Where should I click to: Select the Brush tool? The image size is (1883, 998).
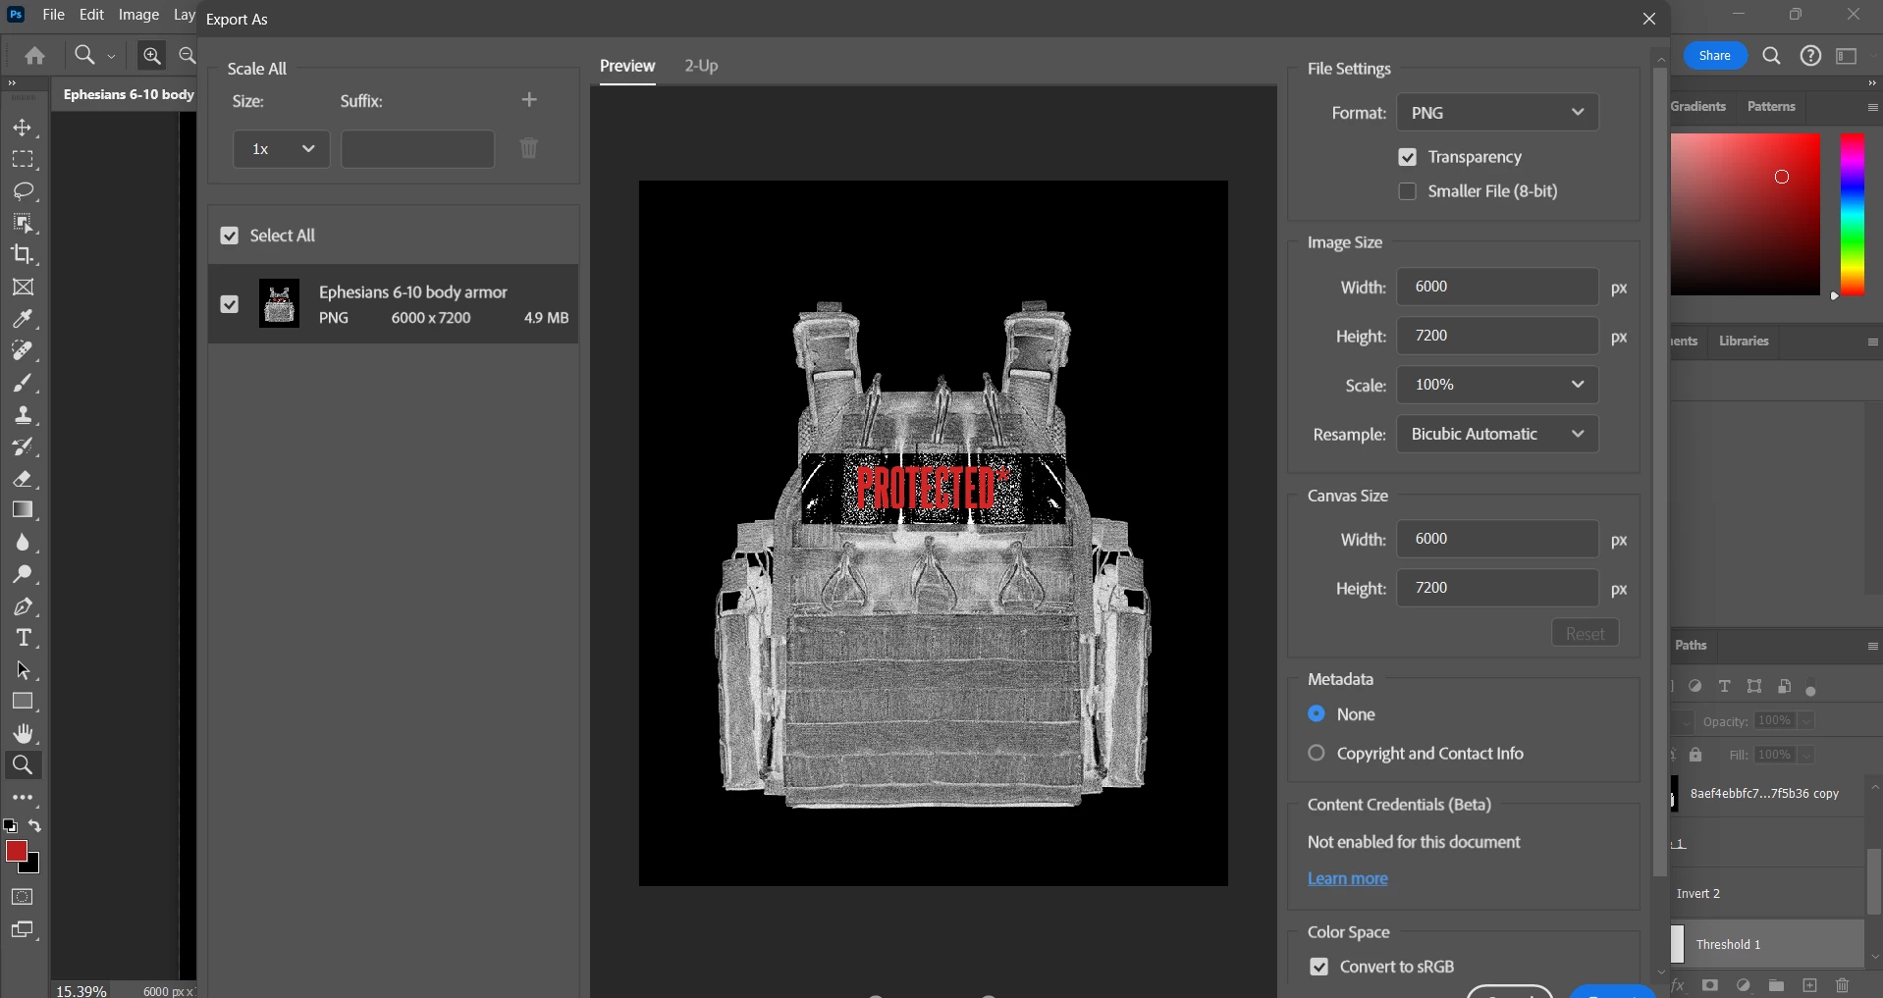23,383
